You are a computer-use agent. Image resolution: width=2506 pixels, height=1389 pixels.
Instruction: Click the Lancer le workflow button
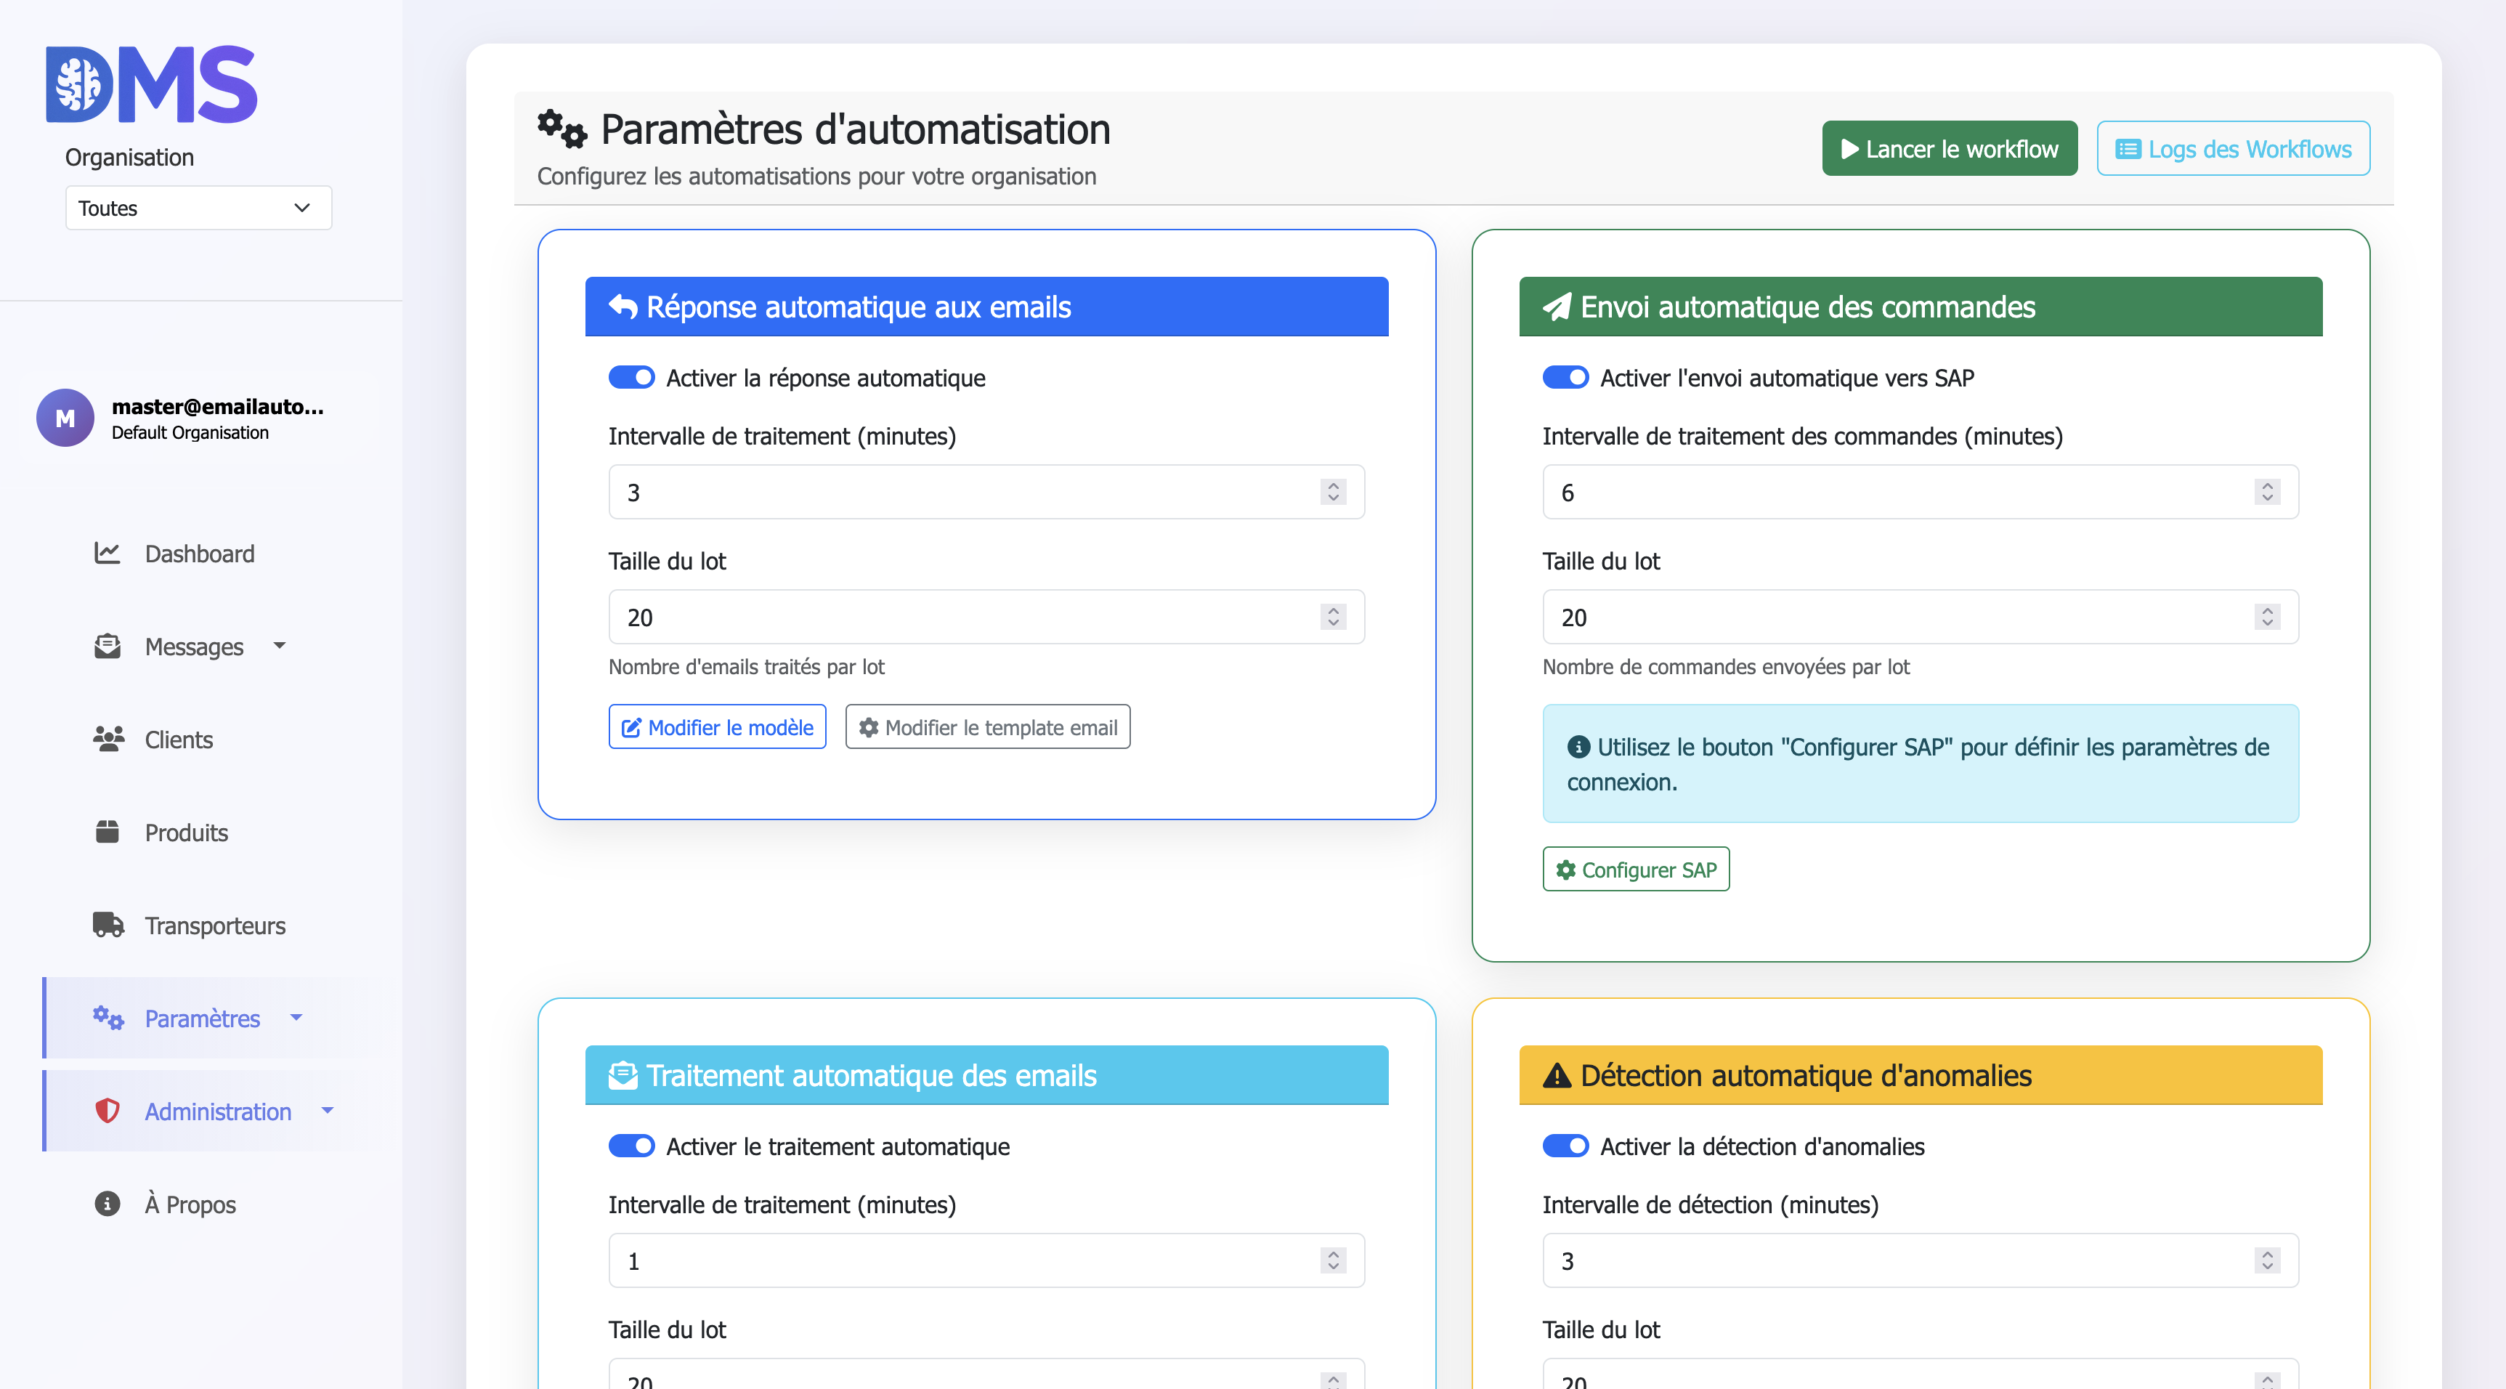(x=1949, y=149)
